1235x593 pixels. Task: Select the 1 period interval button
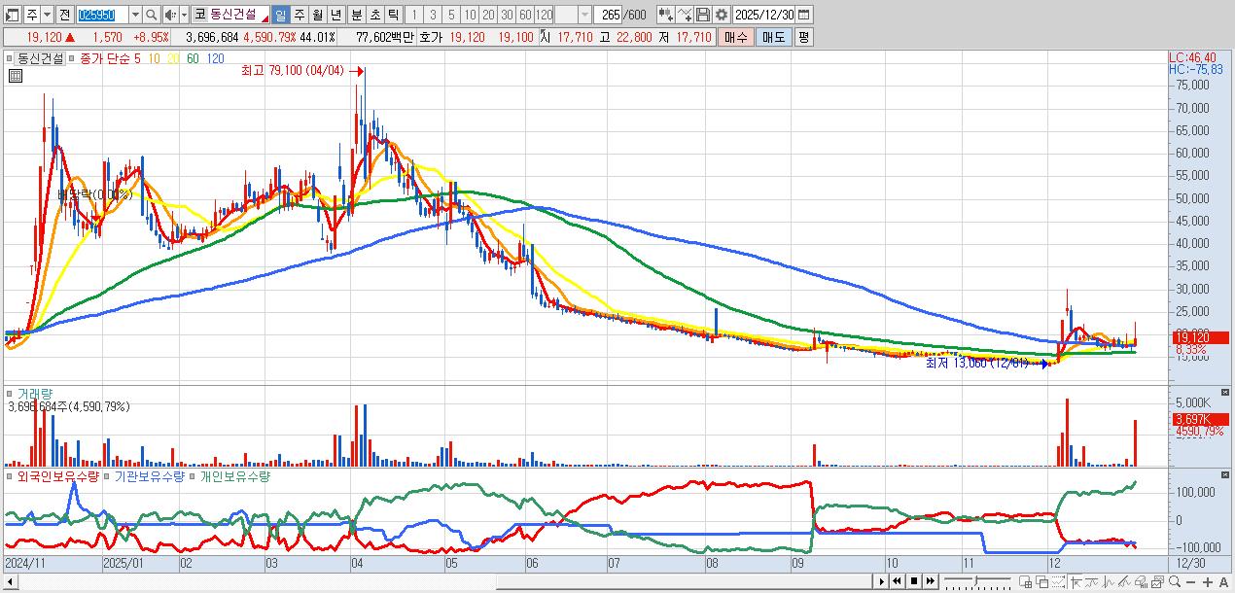(x=415, y=15)
